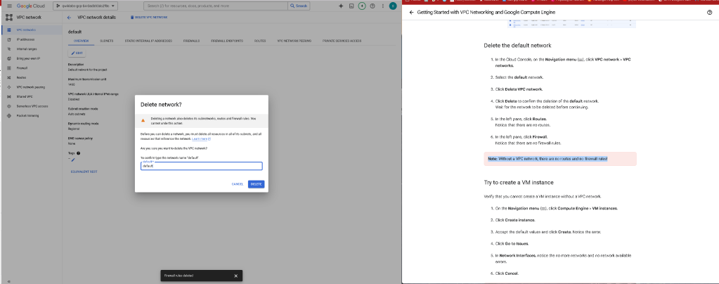This screenshot has height=284, width=719.
Task: Open the account avatar menu
Action: pos(392,6)
